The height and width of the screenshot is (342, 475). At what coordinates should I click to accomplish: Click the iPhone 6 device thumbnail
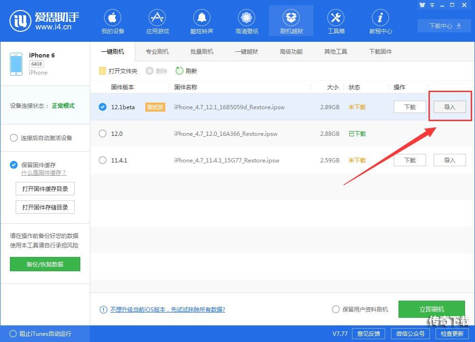16,64
